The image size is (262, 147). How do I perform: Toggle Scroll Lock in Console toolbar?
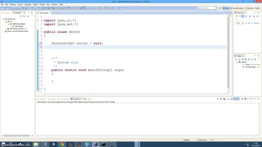point(231,99)
